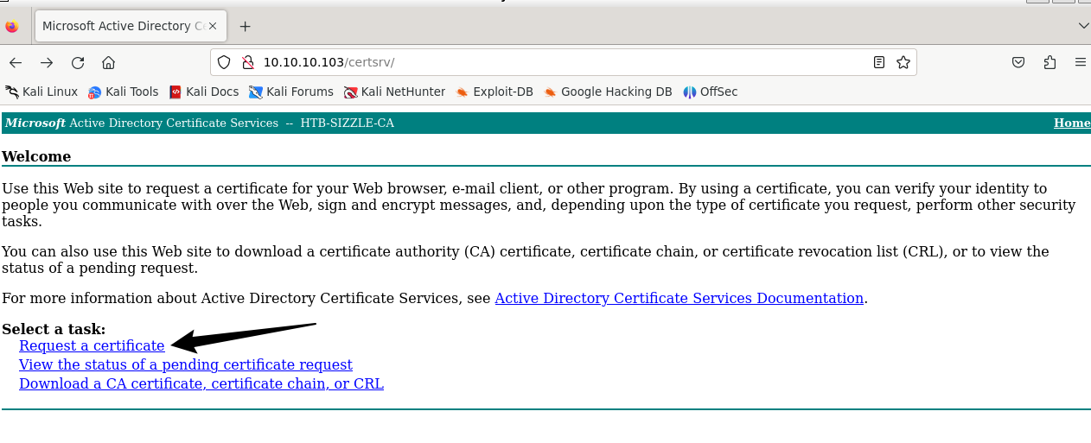Click the Home link in header
Image resolution: width=1091 pixels, height=443 pixels.
1071,123
